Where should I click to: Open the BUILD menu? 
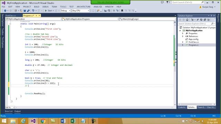click(x=37, y=7)
